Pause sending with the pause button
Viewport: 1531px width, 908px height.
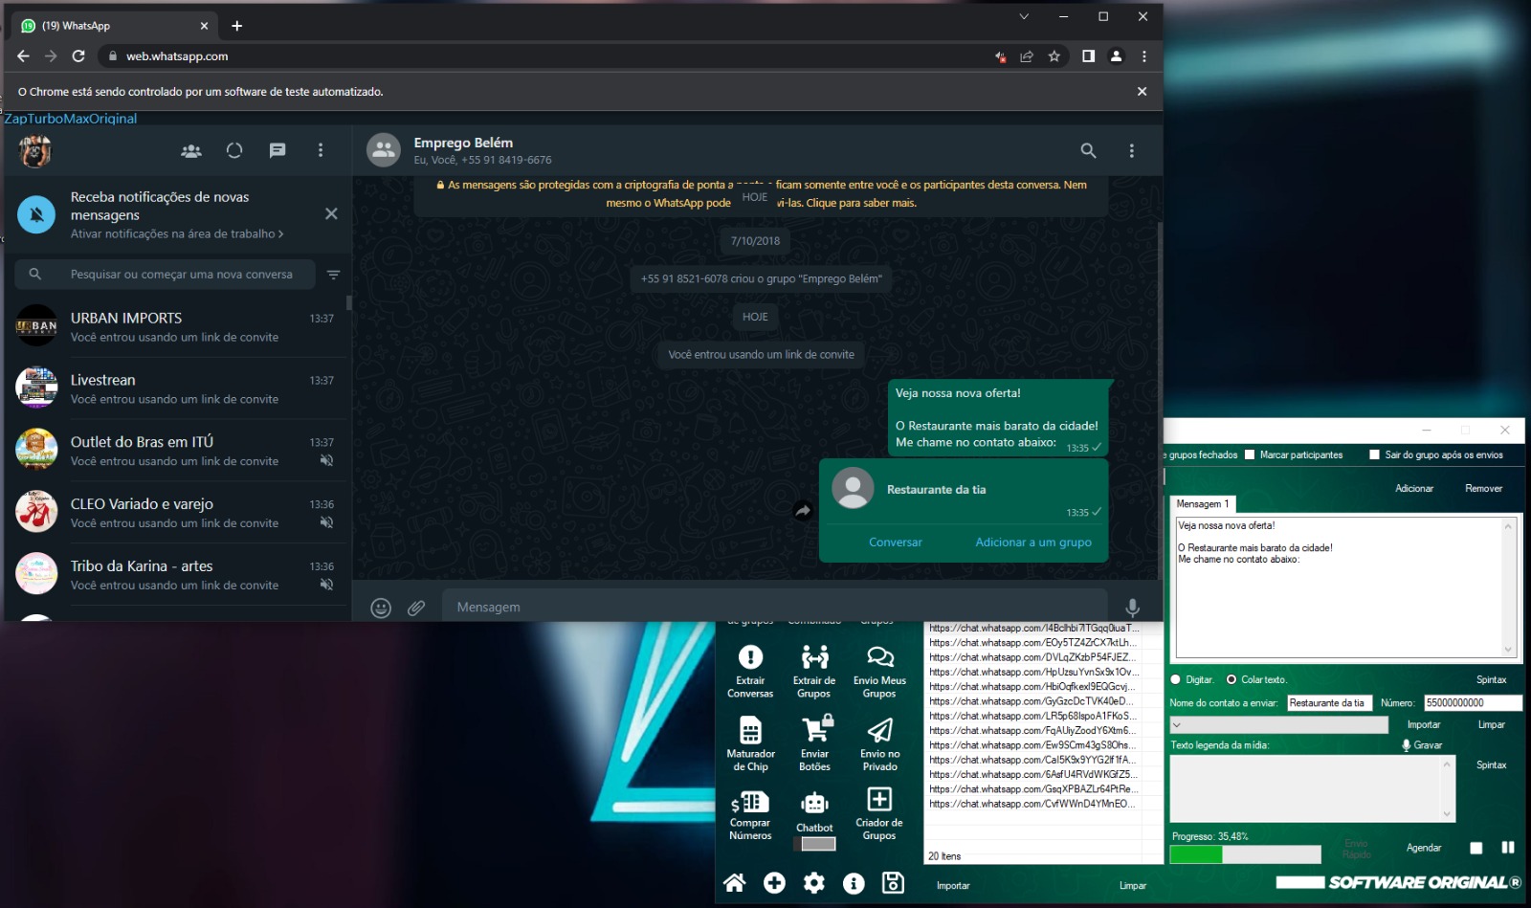(x=1508, y=848)
